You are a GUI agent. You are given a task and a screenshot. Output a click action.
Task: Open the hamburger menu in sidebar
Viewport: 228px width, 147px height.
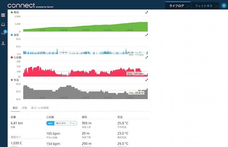pos(3,15)
